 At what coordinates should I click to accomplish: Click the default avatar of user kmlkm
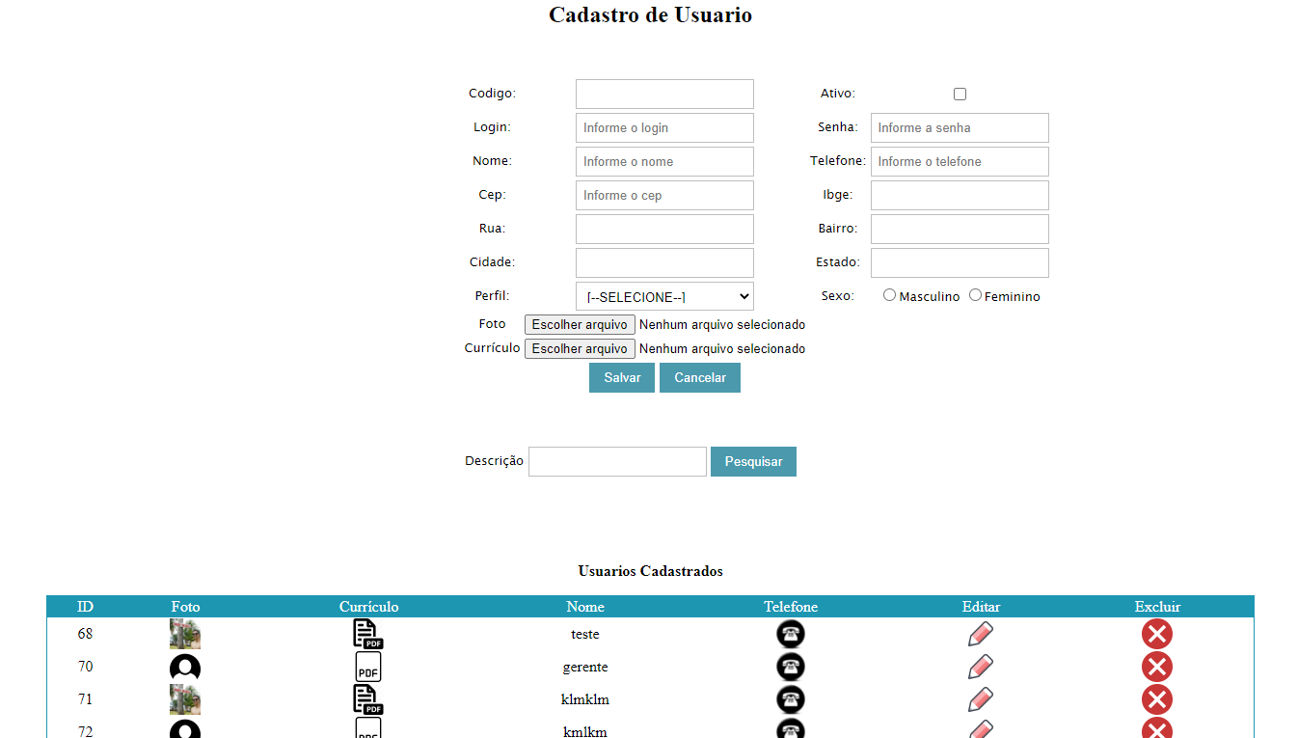tap(185, 728)
